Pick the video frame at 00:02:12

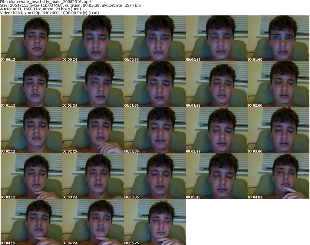coord(31,131)
